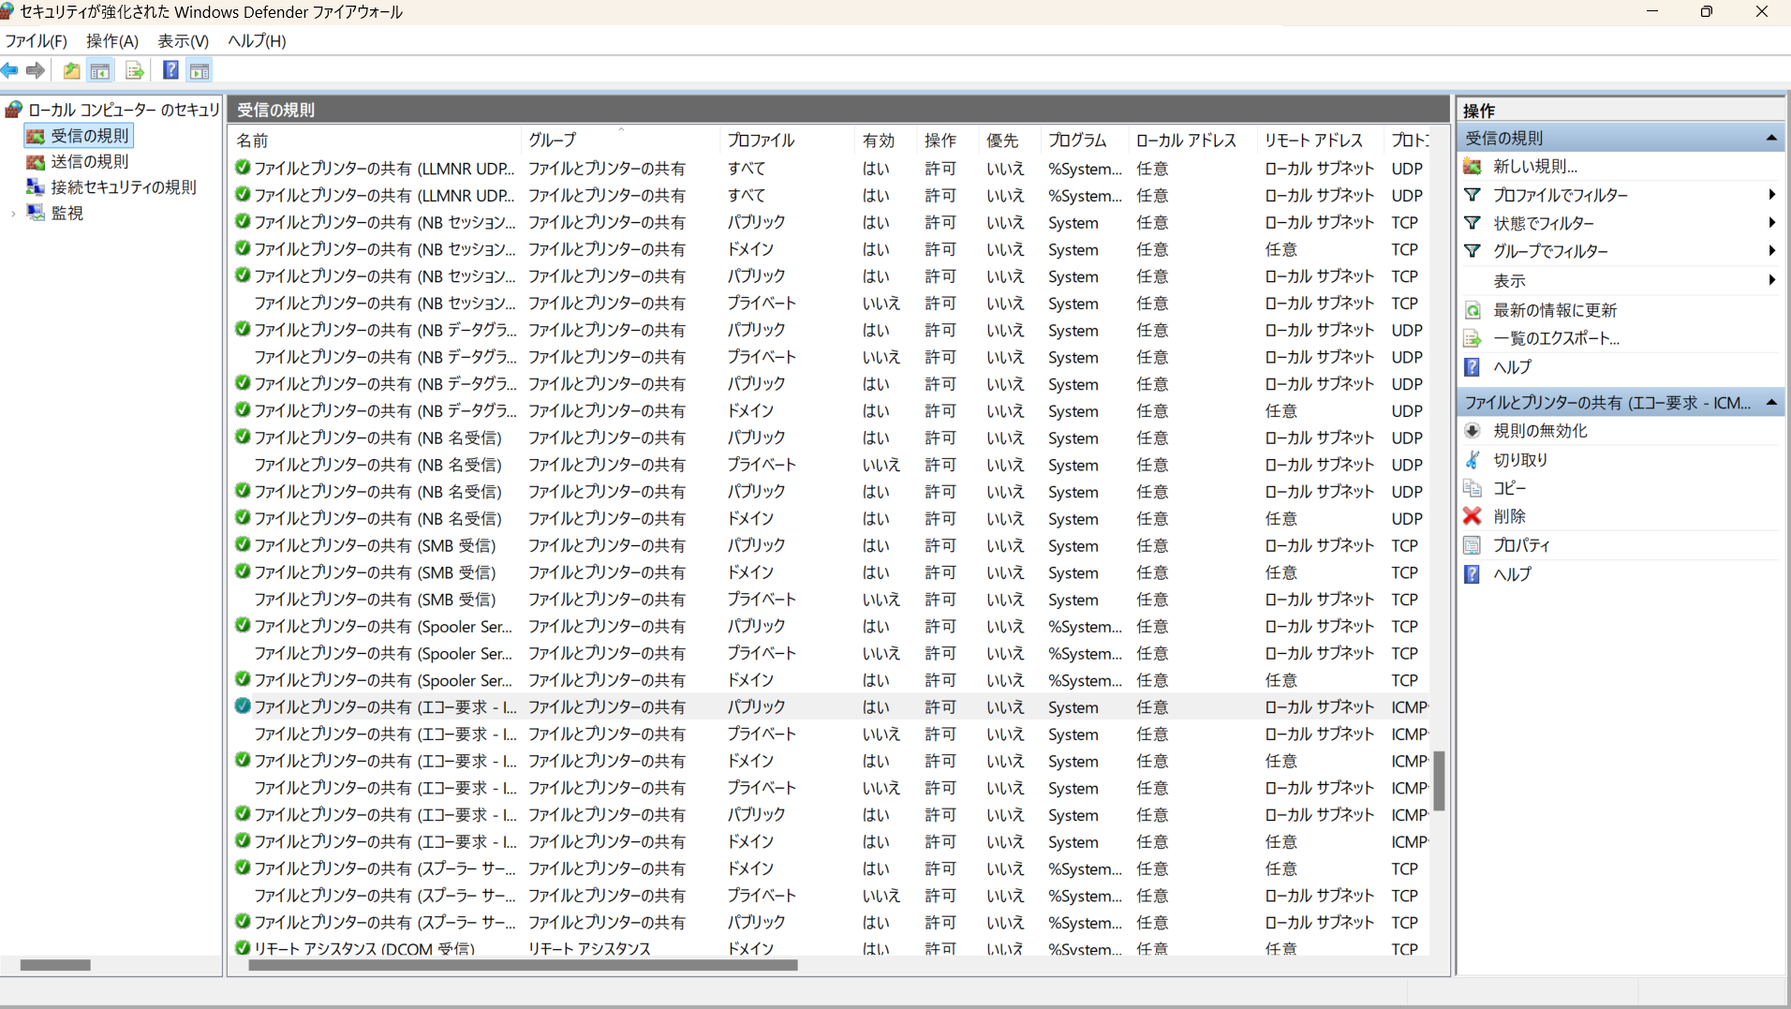Click the 規則の無効化 icon
Screen dimensions: 1791x1009
coord(1473,431)
